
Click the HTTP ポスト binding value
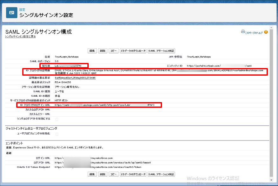[x=61, y=100]
